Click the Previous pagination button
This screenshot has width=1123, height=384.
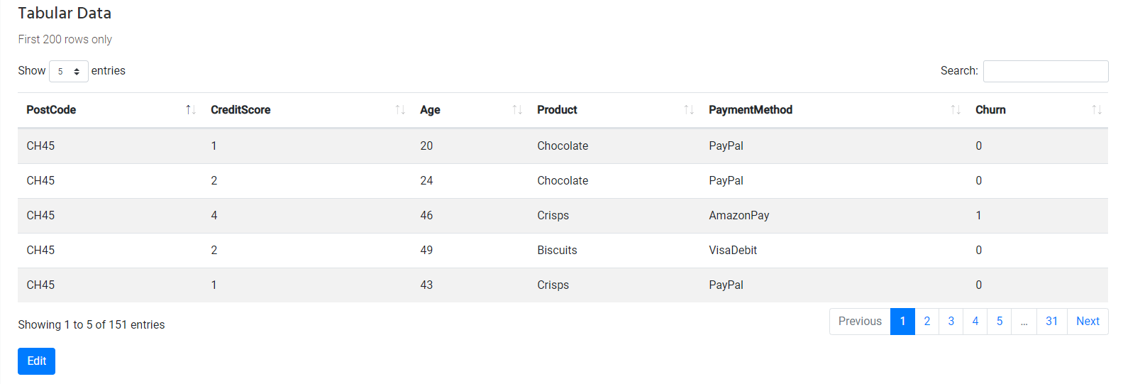(860, 322)
